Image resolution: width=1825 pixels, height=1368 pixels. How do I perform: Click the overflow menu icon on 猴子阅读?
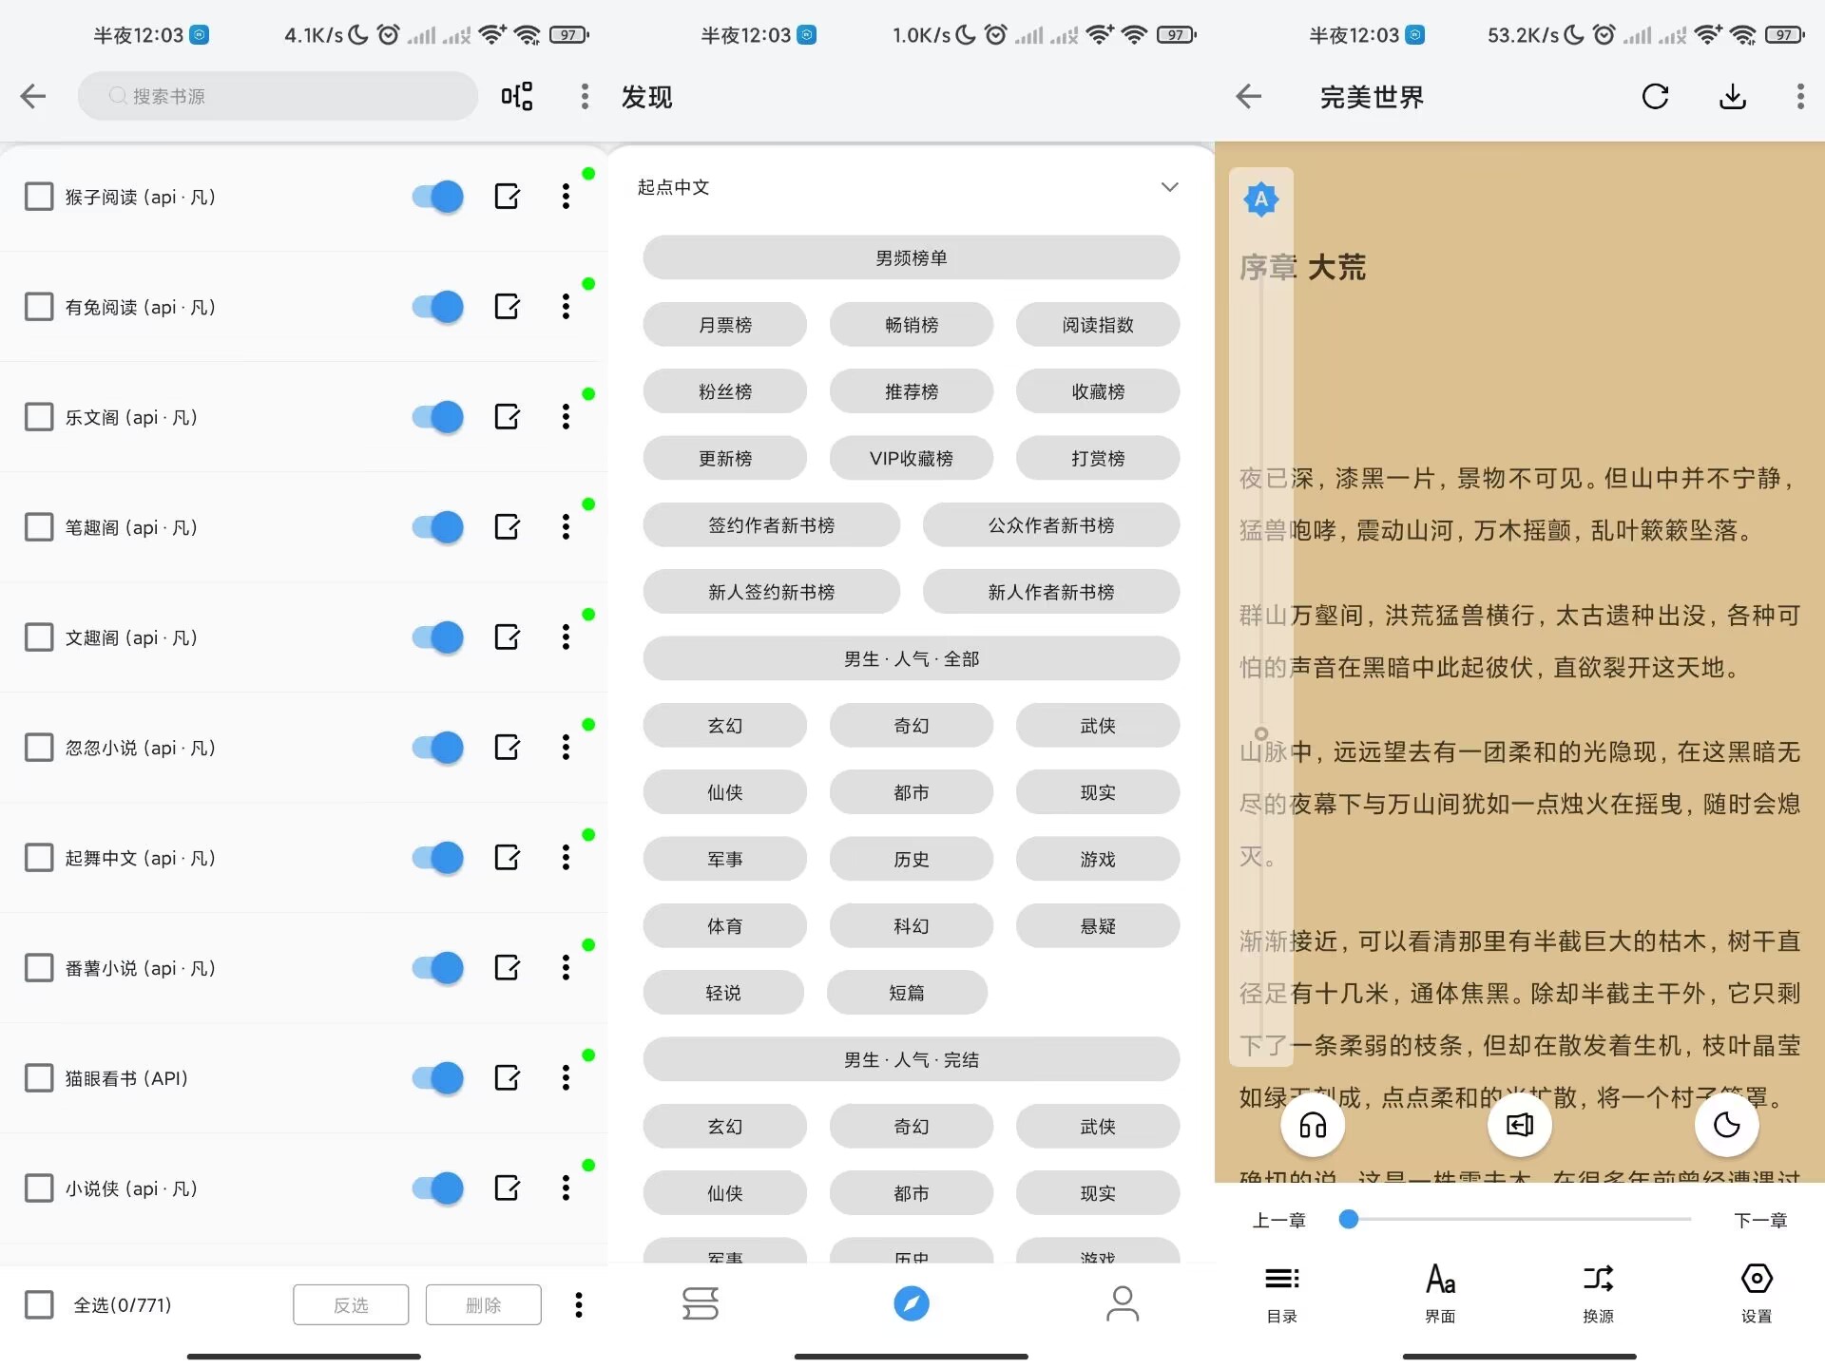pyautogui.click(x=570, y=197)
